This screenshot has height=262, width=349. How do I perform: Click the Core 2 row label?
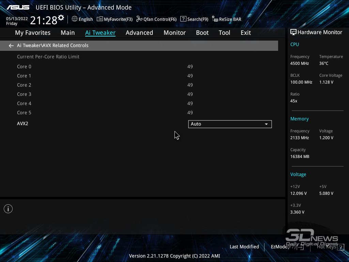click(x=24, y=85)
